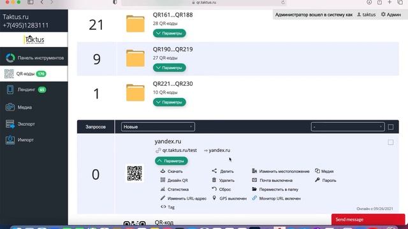Open the QR-коды sidebar section

coord(34,74)
